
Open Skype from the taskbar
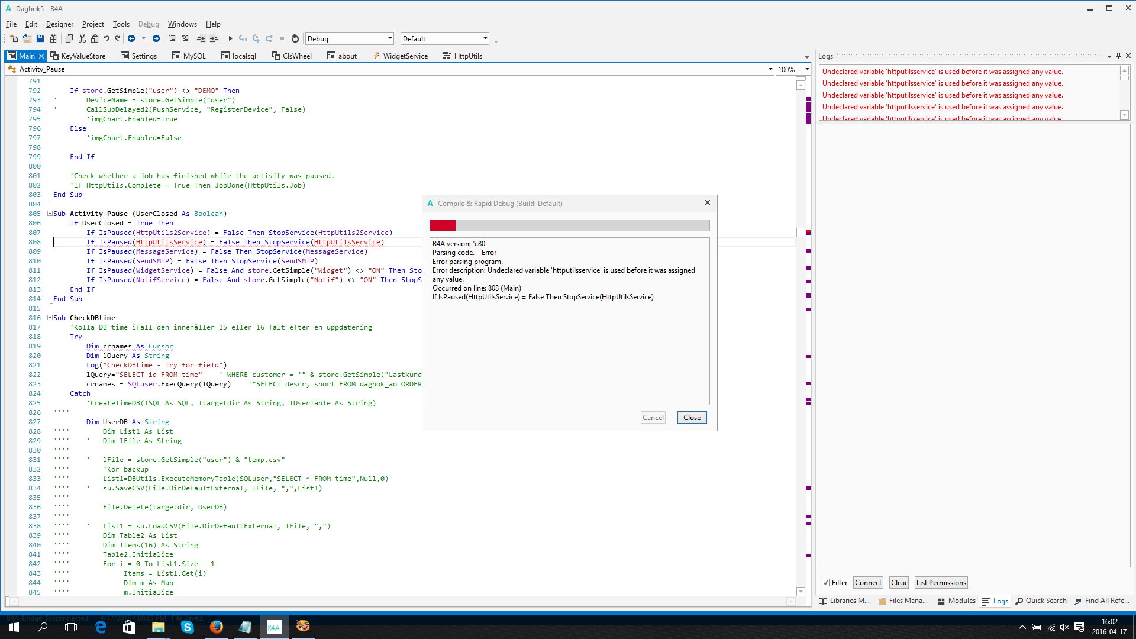[x=188, y=627]
